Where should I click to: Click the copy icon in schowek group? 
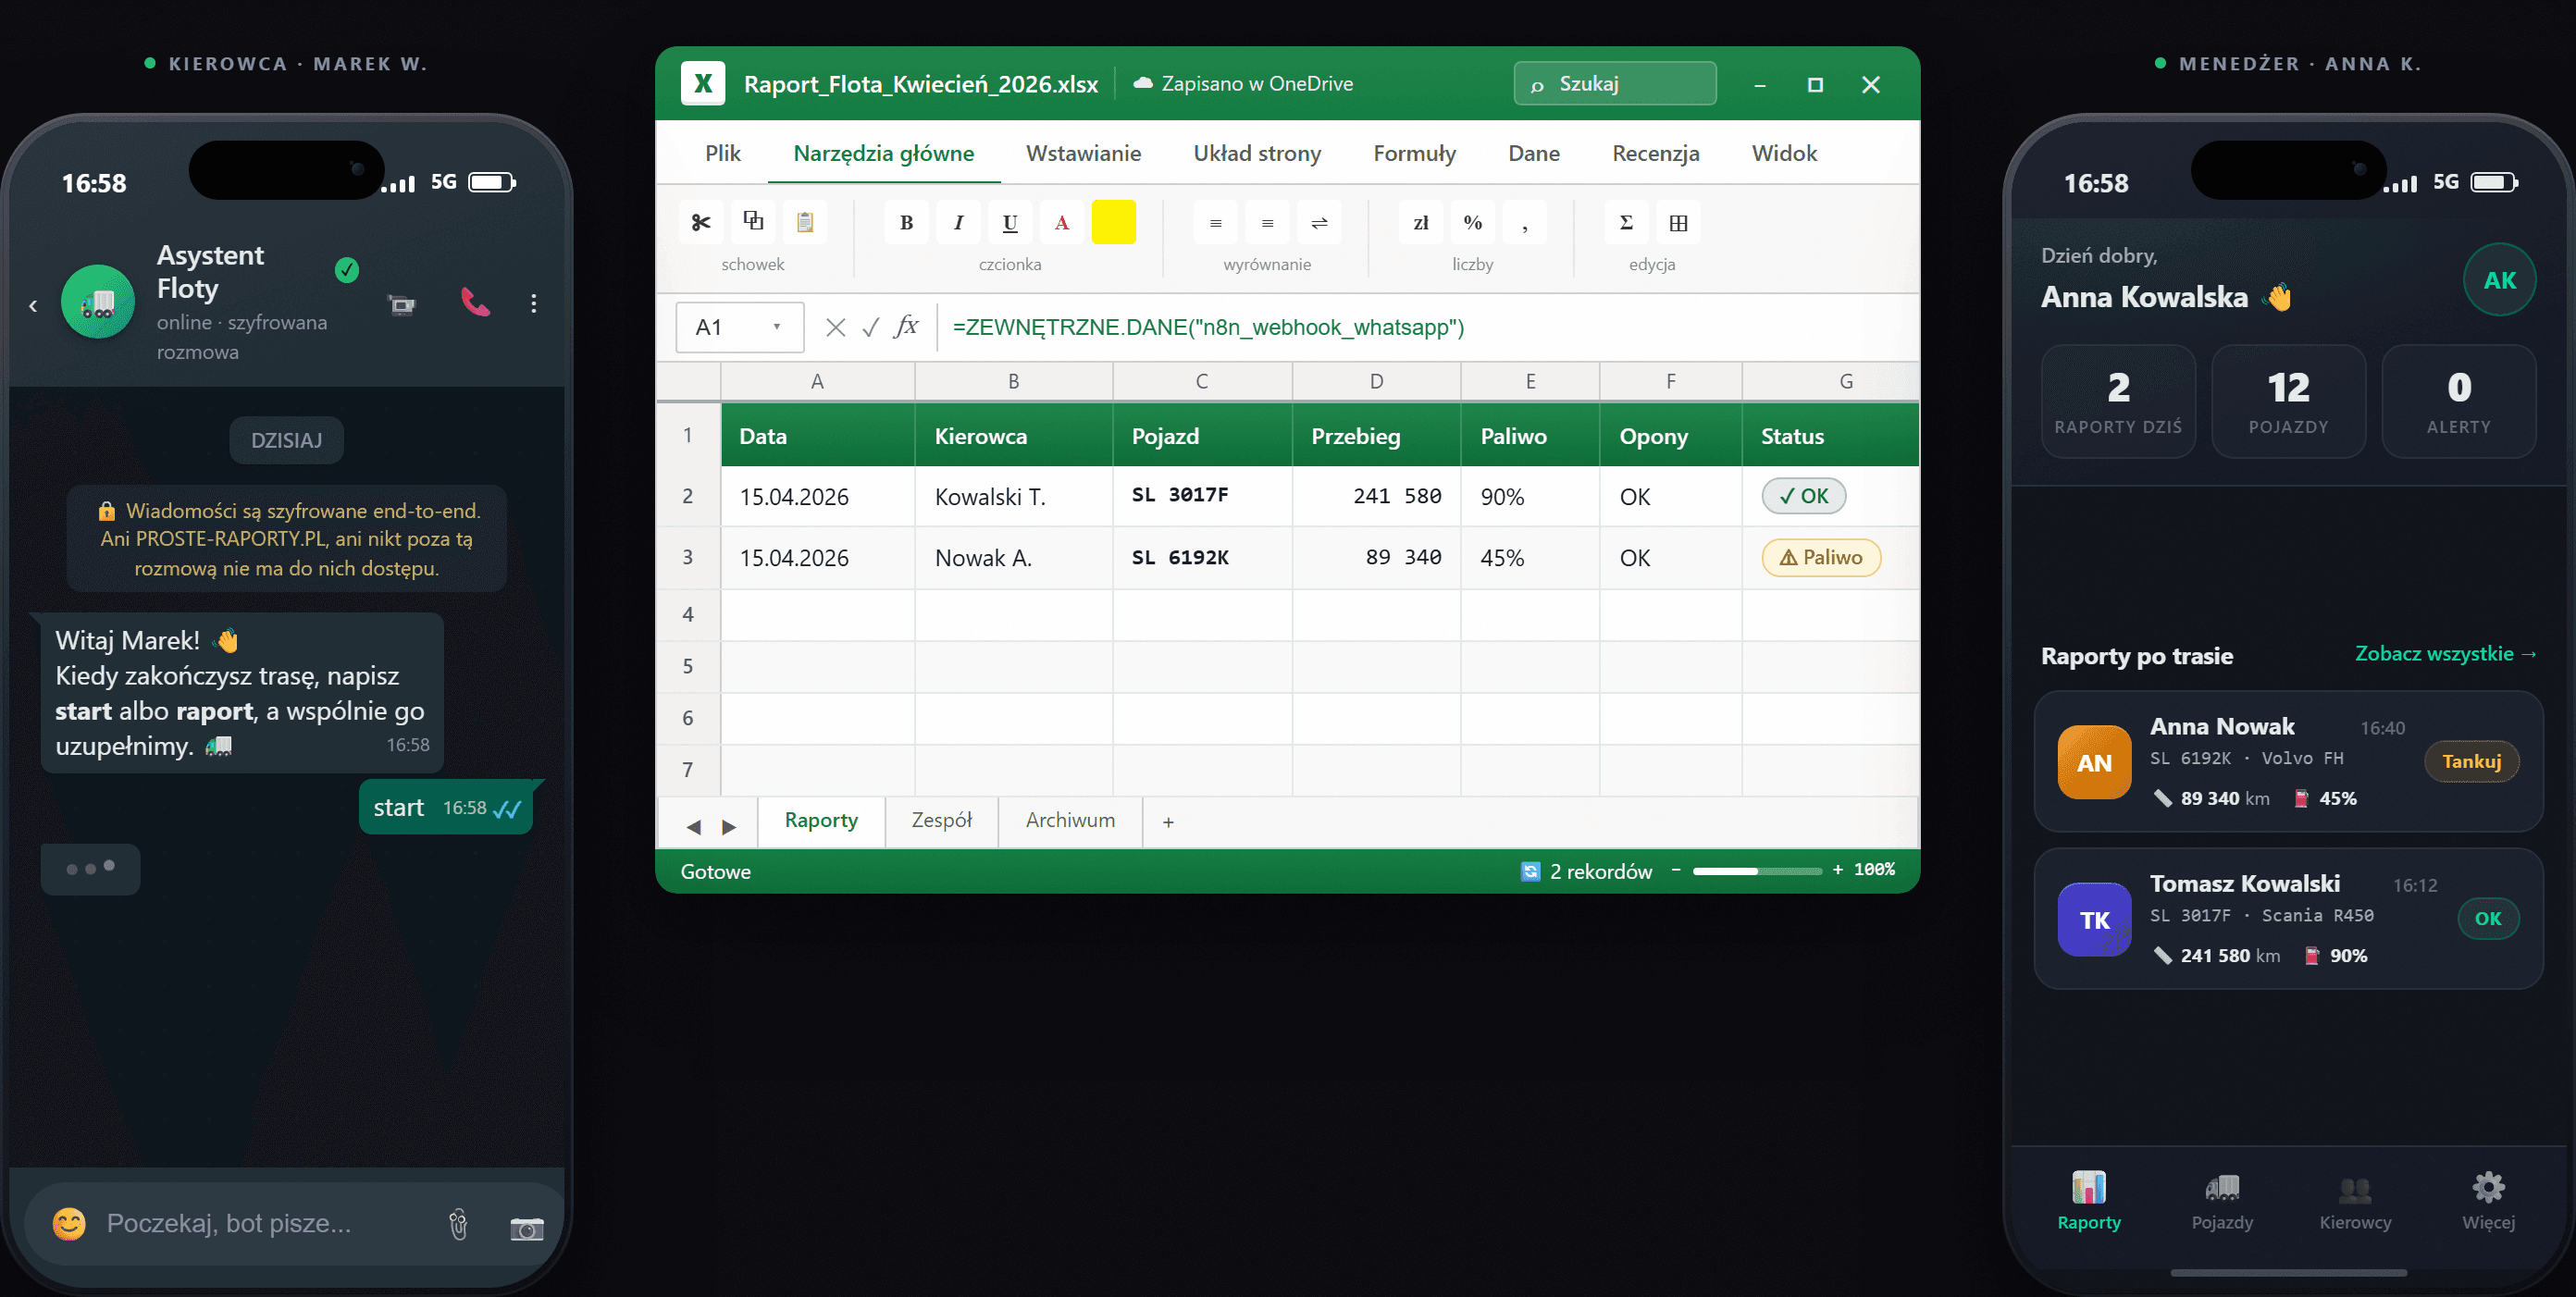pos(753,222)
